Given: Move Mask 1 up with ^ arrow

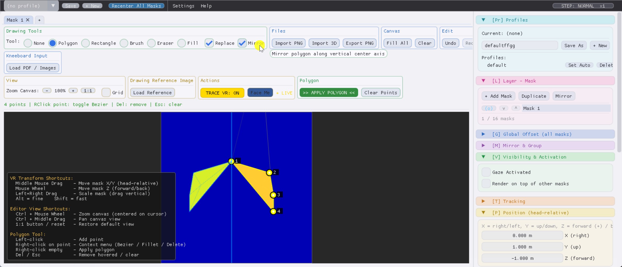Looking at the screenshot, I should click(x=516, y=108).
